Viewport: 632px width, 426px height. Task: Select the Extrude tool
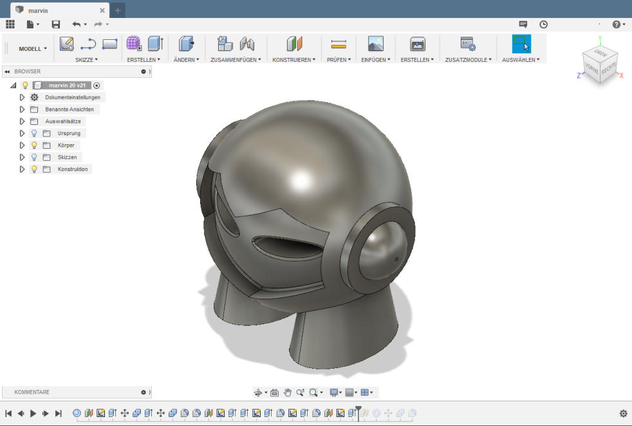[x=156, y=44]
